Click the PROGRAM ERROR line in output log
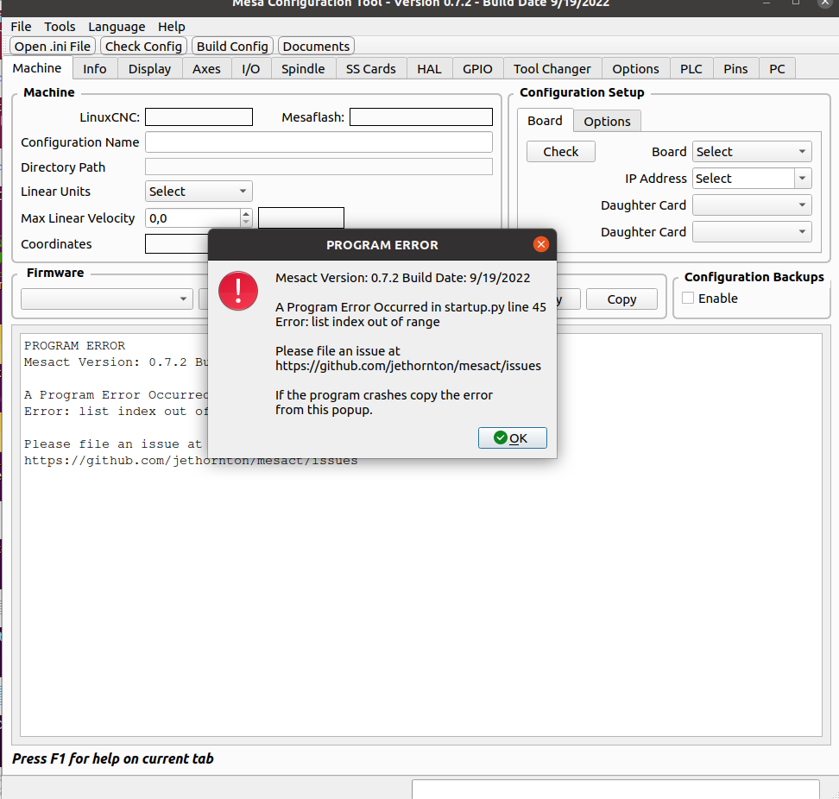The height and width of the screenshot is (799, 839). [74, 345]
